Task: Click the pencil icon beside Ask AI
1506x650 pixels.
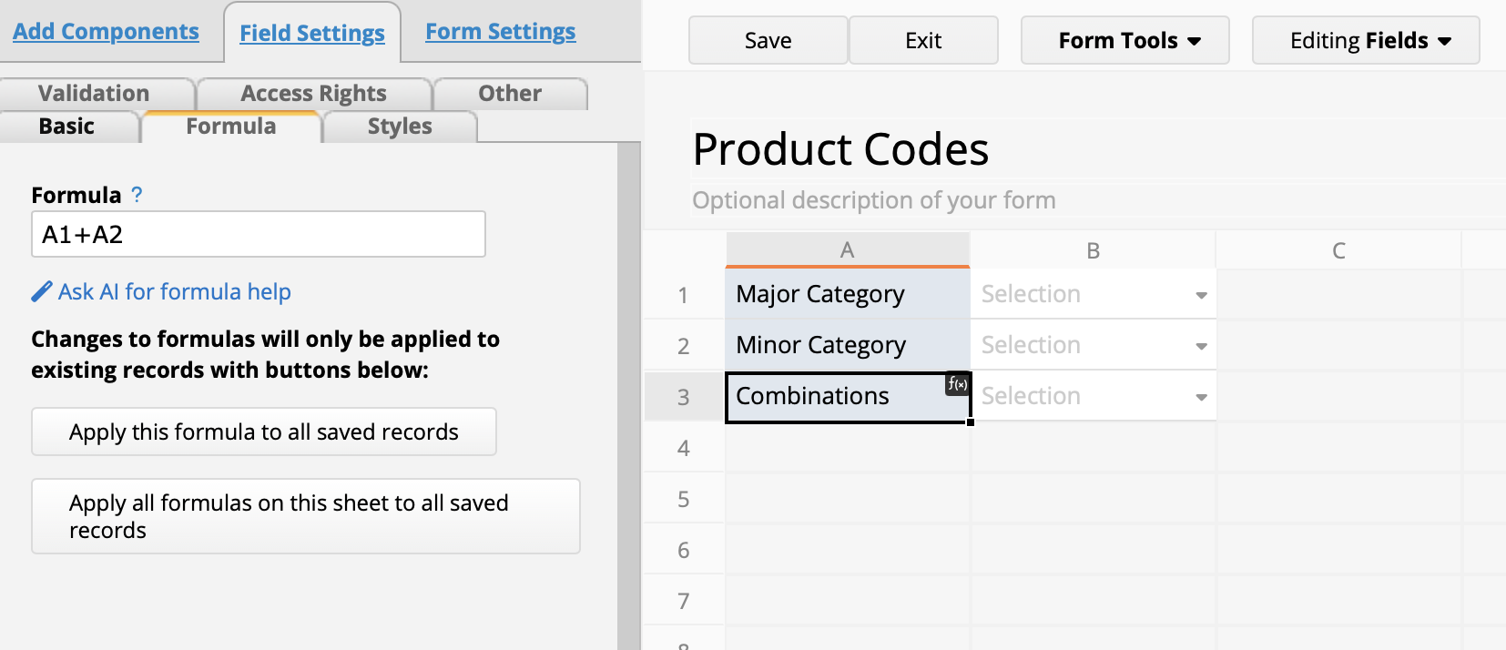Action: [x=42, y=291]
